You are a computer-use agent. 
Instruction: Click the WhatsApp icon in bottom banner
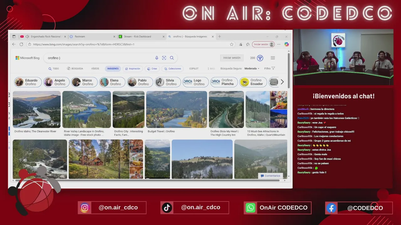250,208
